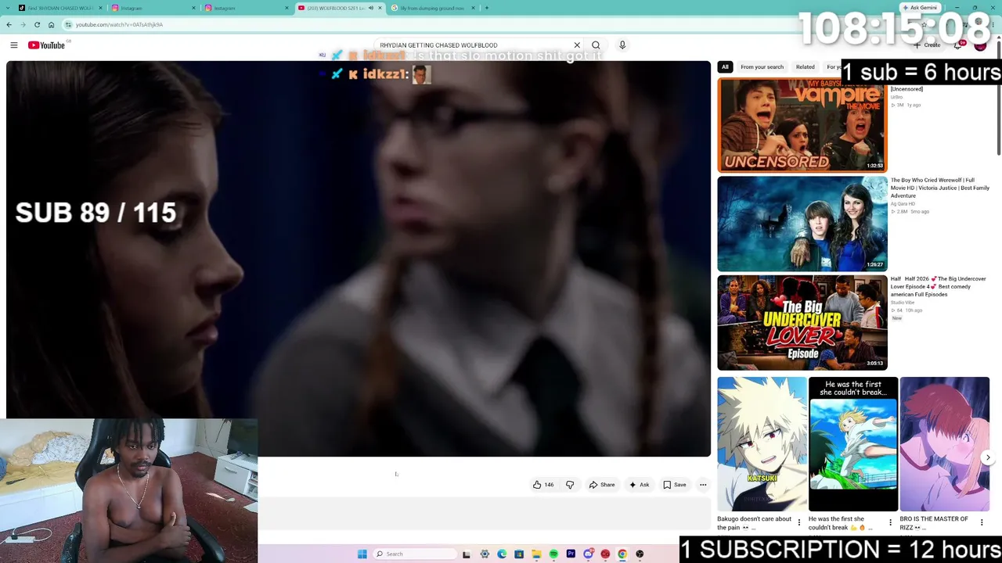The height and width of the screenshot is (563, 1002).
Task: Open Google Chrome from taskbar
Action: (622, 554)
